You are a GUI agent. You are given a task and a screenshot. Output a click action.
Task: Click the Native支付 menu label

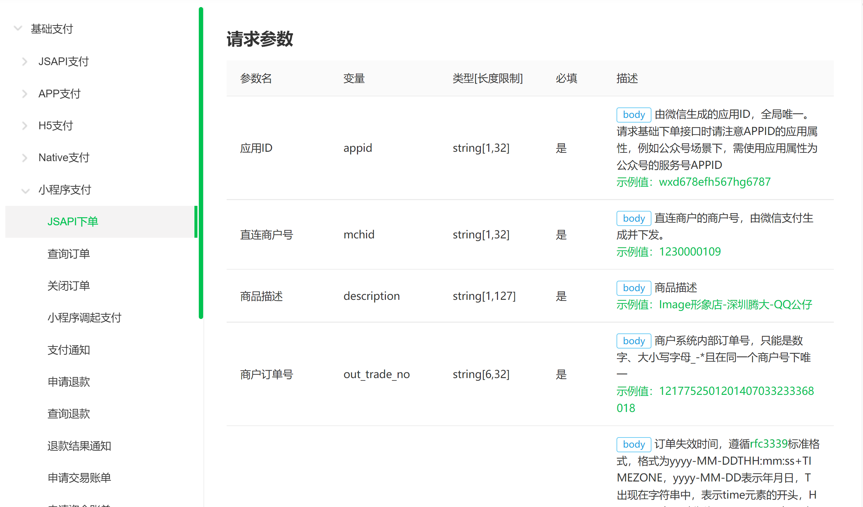(64, 158)
